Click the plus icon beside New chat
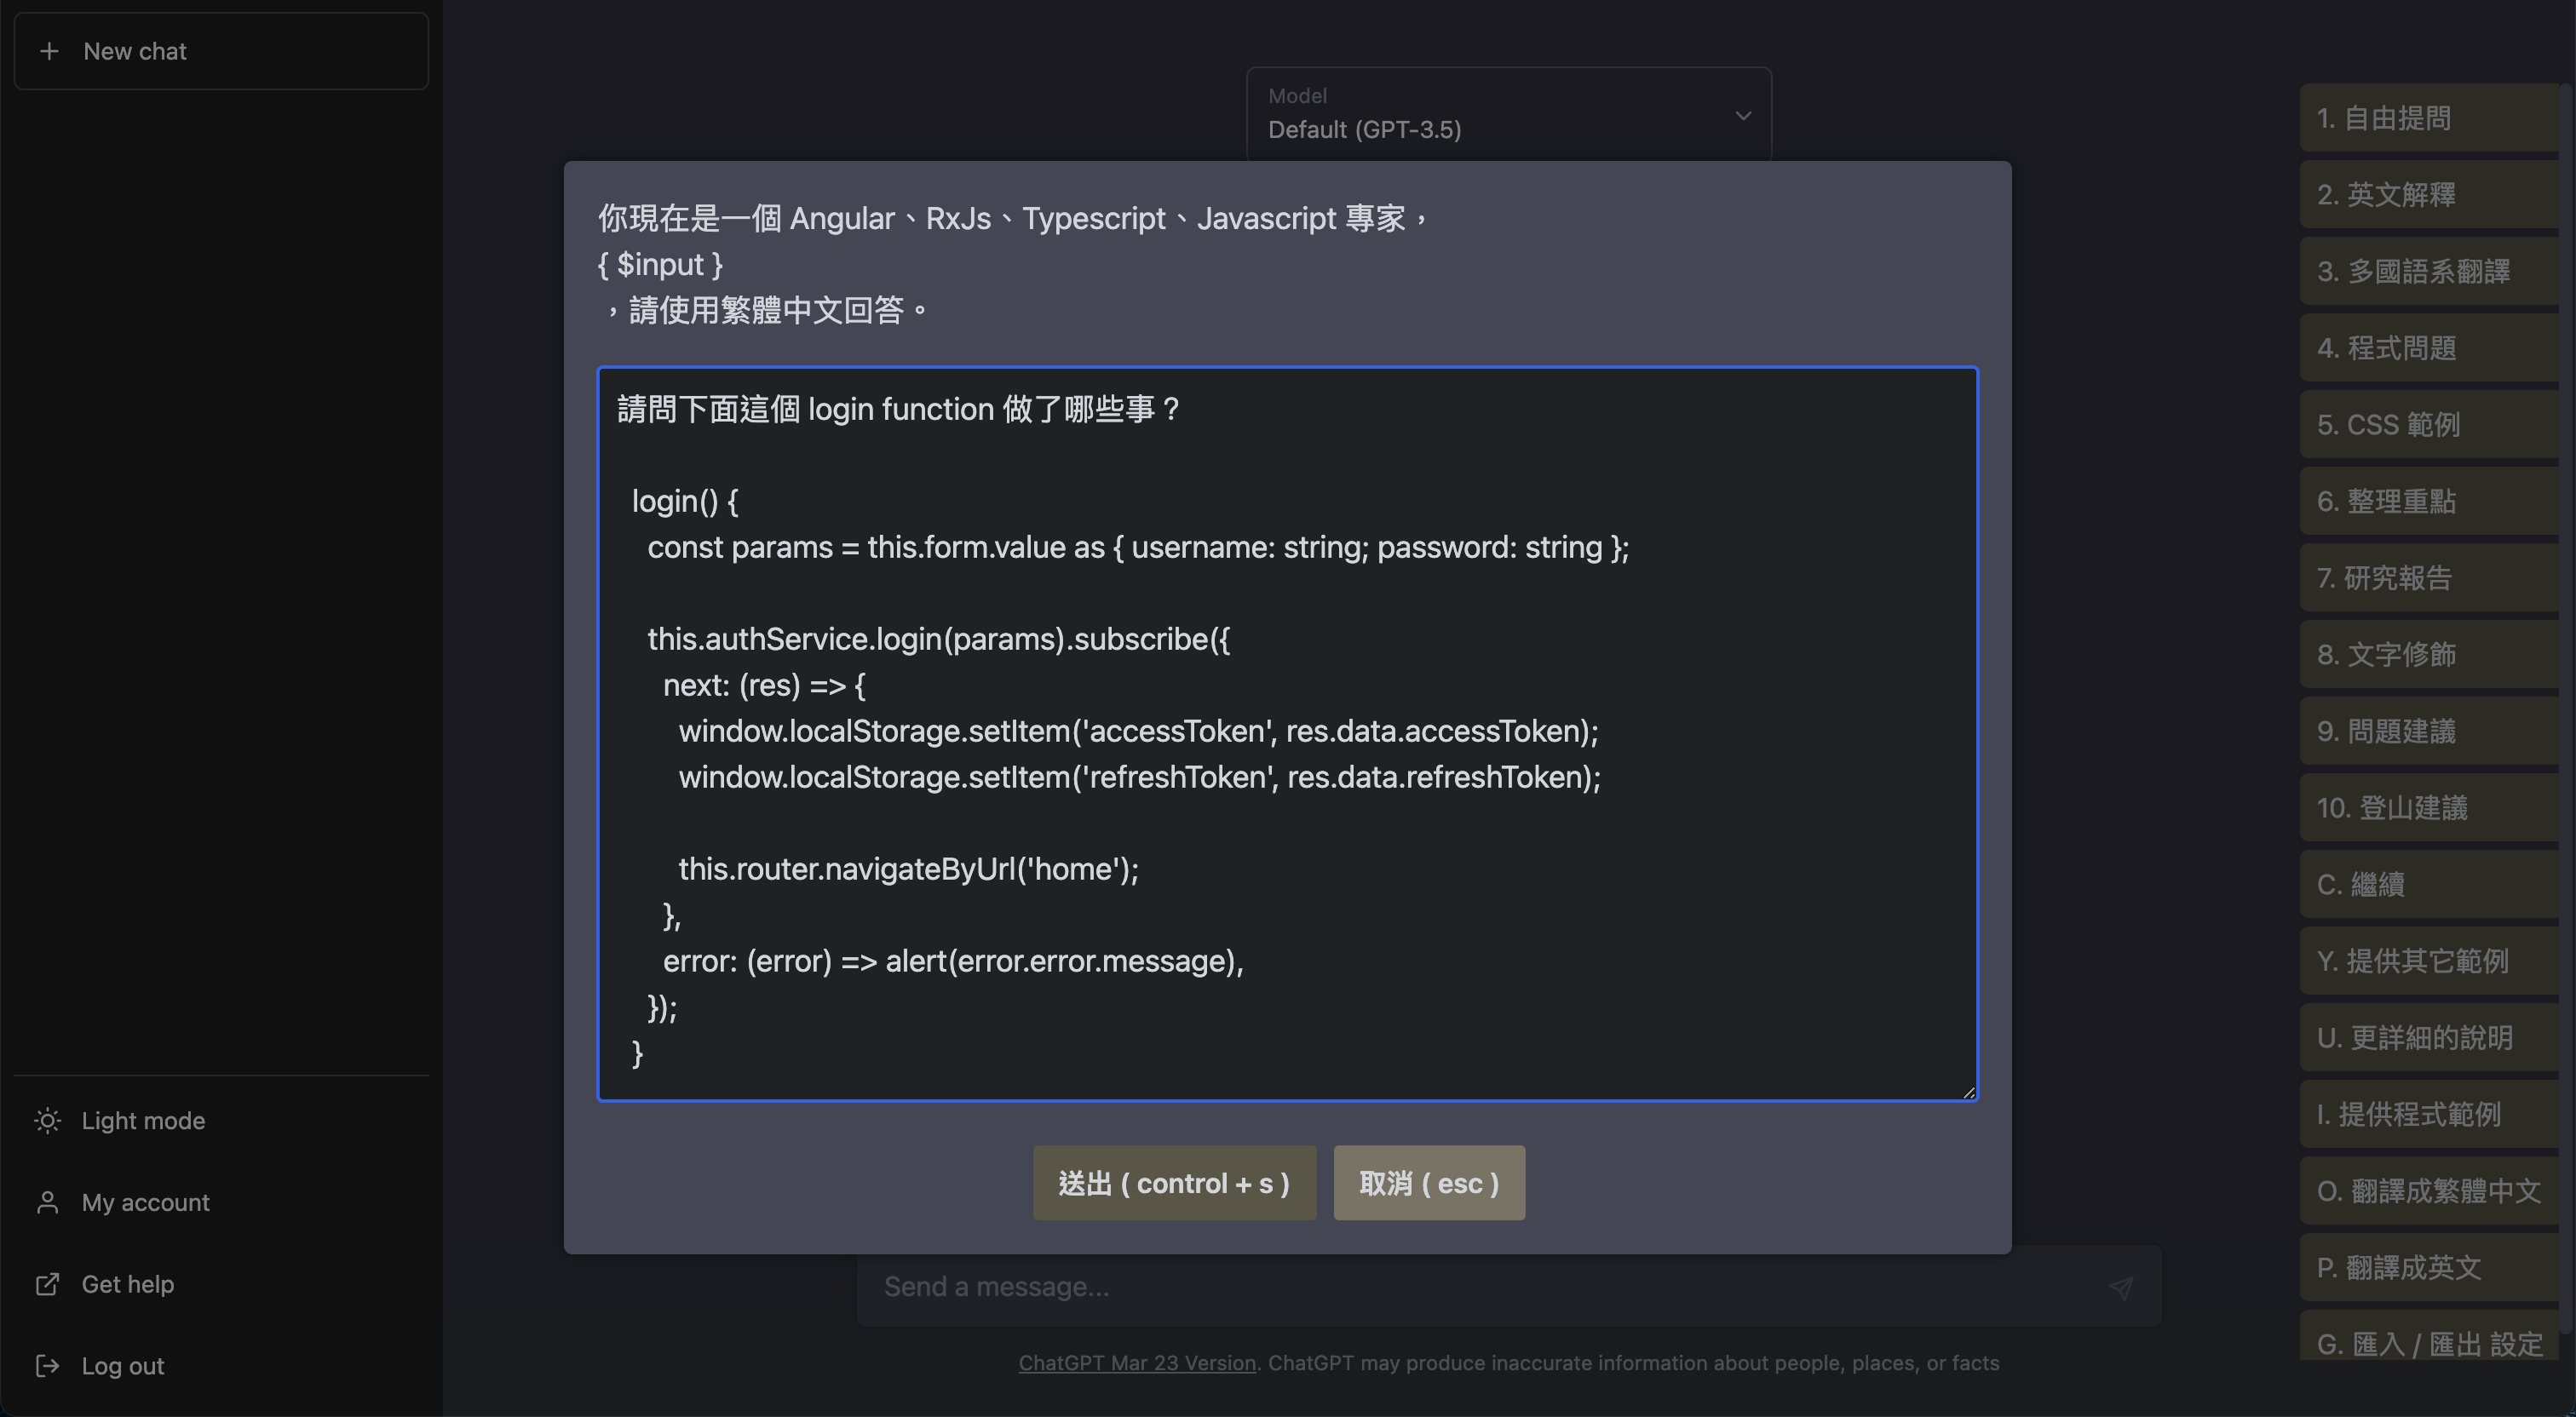This screenshot has height=1417, width=2576. (49, 51)
